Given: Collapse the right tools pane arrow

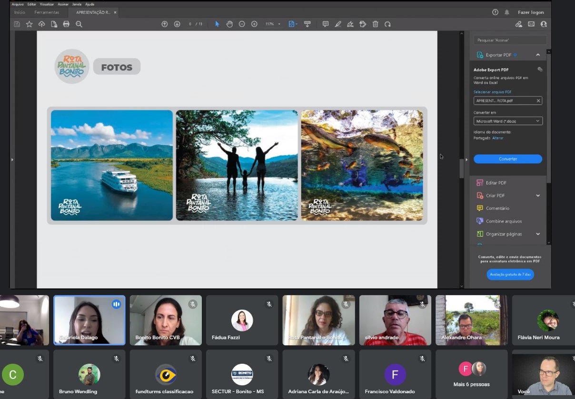Looking at the screenshot, I should pos(466,159).
